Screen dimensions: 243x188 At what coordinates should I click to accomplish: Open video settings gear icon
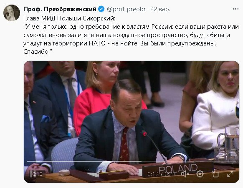click(200, 174)
